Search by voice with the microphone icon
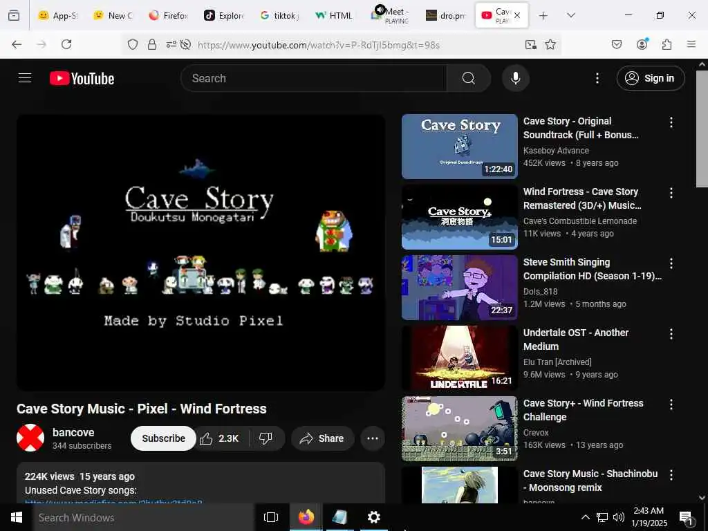 coord(515,78)
